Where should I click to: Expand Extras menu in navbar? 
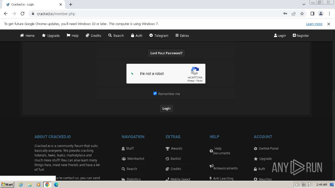pos(182,36)
